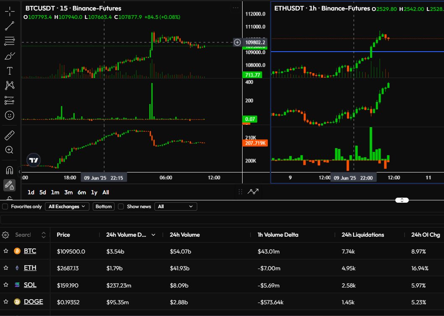Viewport: 444px width, 316px height.
Task: Click the plus button on price axis
Action: [x=237, y=42]
